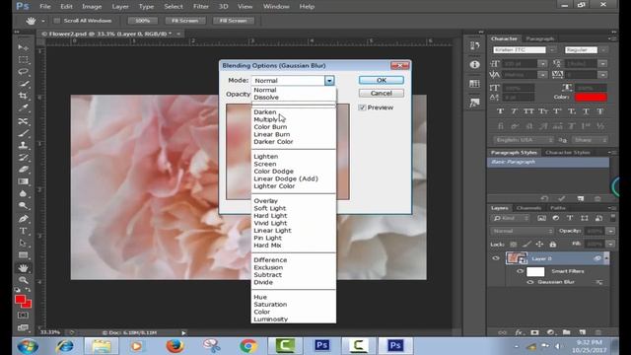Click the 100% zoom button
This screenshot has height=355, width=631.
[142, 21]
